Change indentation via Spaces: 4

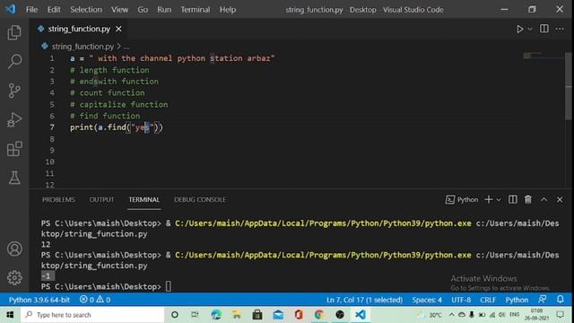[427, 300]
